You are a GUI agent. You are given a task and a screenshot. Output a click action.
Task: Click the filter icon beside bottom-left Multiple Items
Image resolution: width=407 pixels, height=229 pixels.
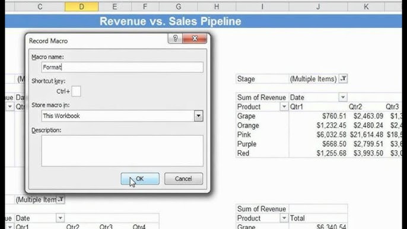pyautogui.click(x=61, y=199)
